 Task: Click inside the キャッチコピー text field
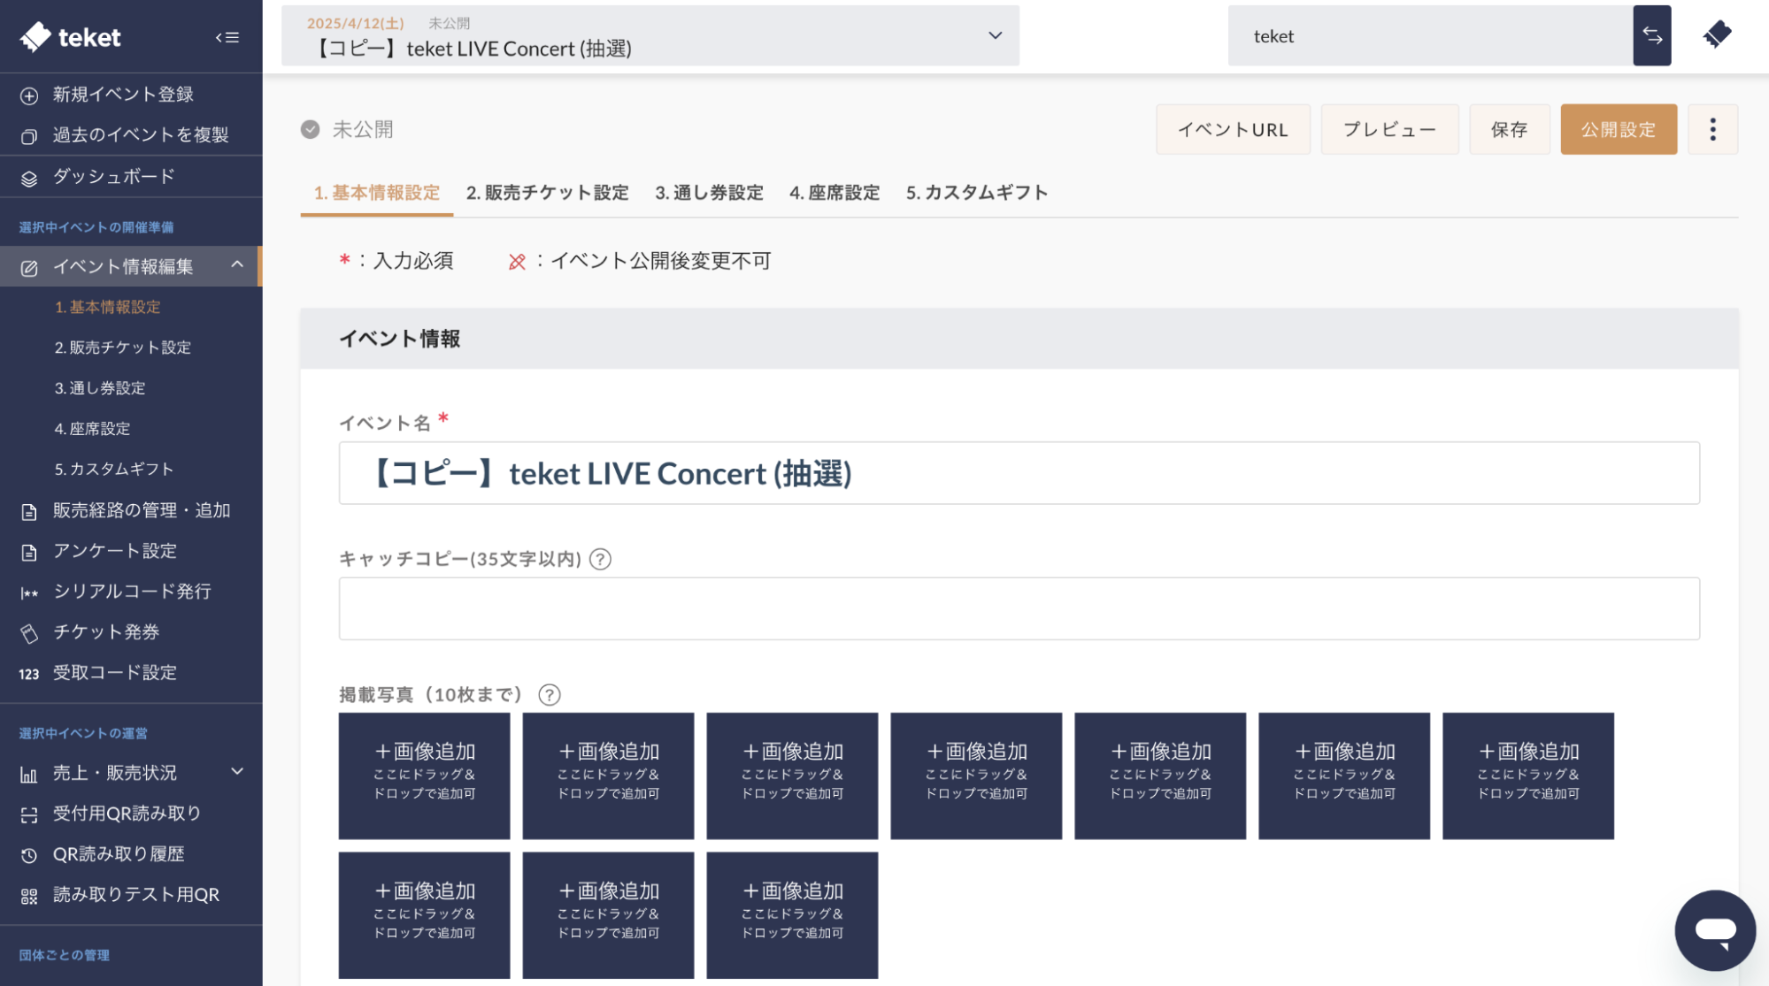[x=1018, y=608]
